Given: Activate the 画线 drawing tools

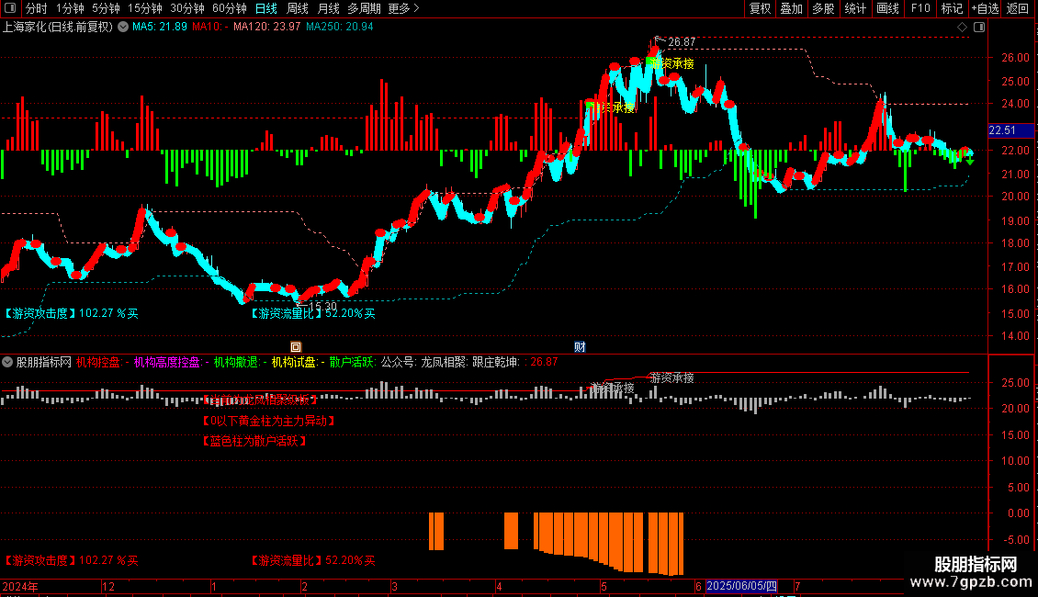Looking at the screenshot, I should pos(887,8).
